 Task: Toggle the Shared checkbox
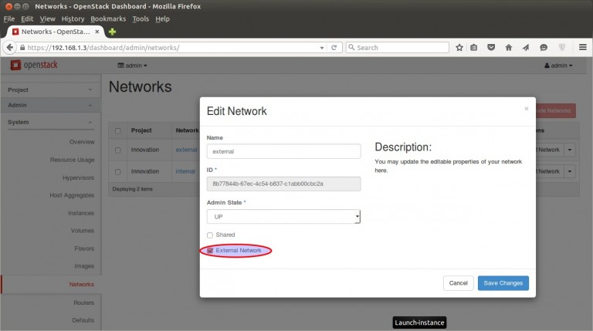210,235
